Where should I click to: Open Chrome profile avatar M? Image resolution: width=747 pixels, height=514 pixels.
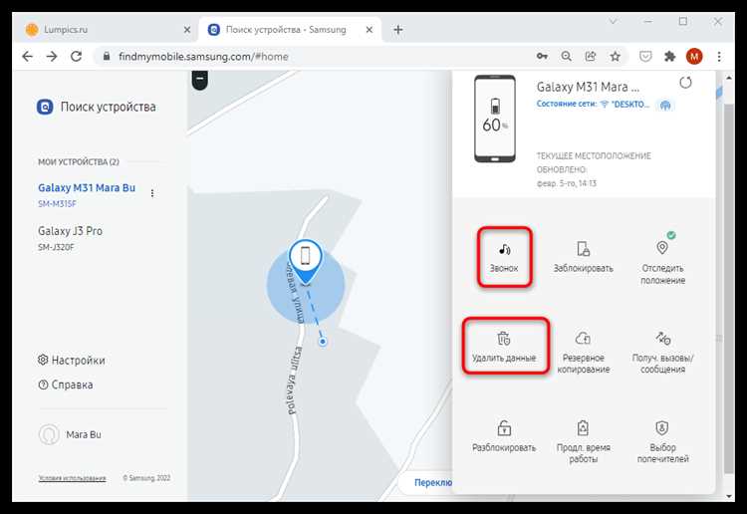tap(694, 56)
